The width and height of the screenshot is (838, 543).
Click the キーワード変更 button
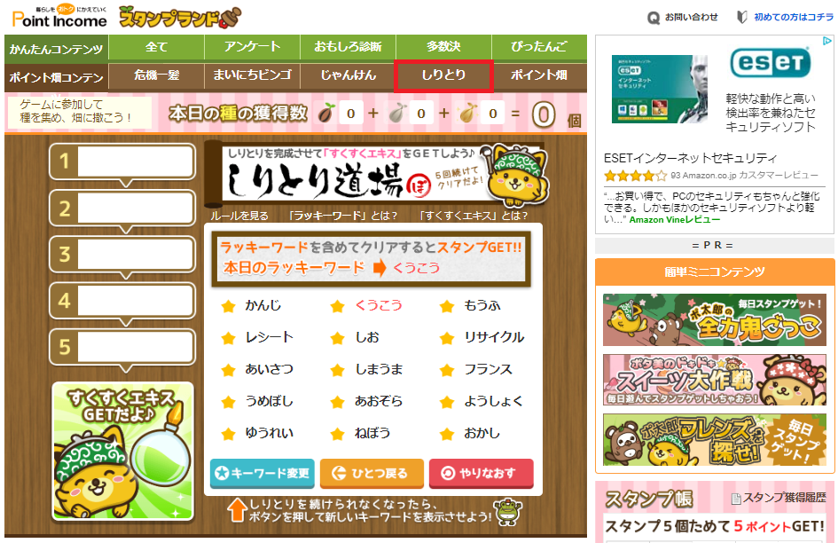tap(262, 474)
